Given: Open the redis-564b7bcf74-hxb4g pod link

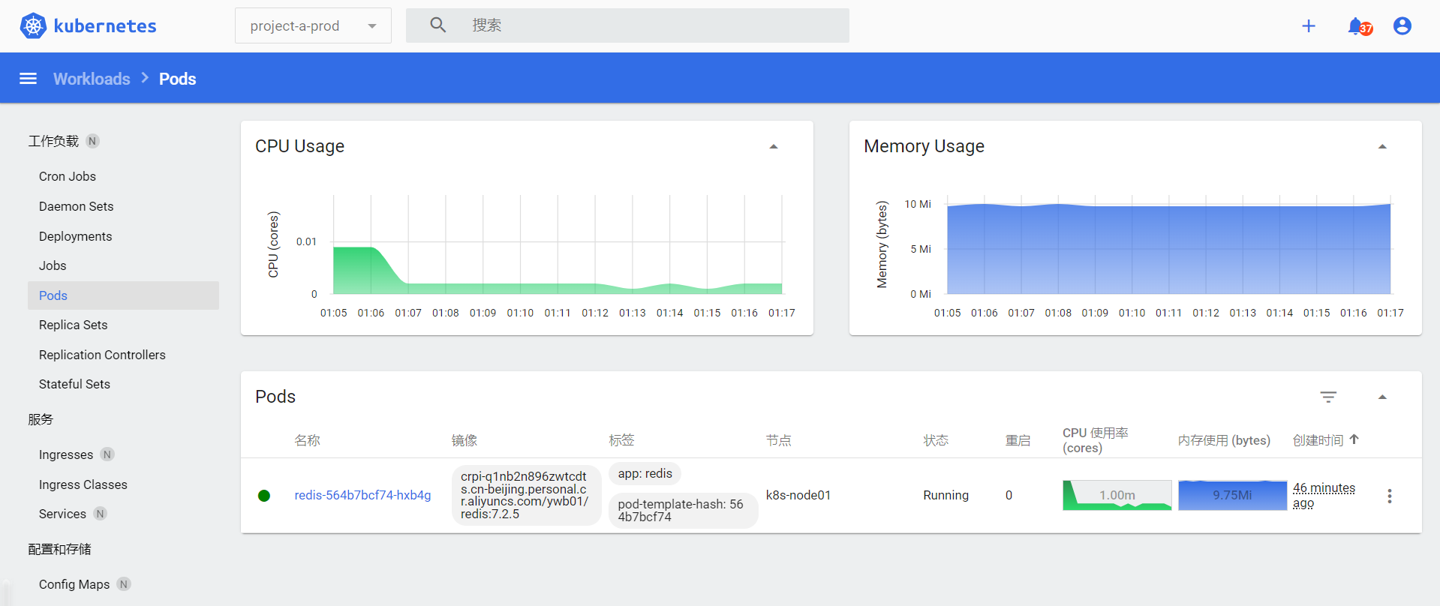Looking at the screenshot, I should 362,495.
